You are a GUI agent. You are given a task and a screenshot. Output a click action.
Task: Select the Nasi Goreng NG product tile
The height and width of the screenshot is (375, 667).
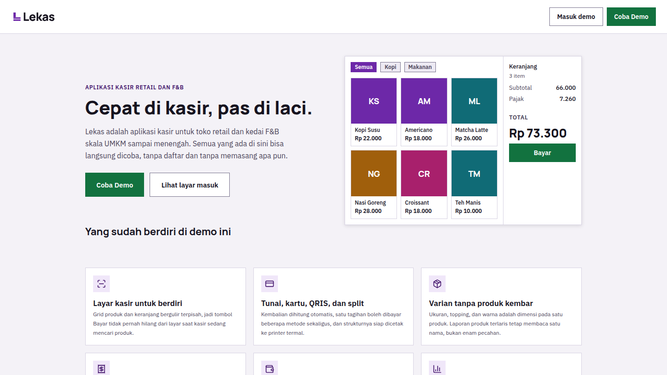374,184
